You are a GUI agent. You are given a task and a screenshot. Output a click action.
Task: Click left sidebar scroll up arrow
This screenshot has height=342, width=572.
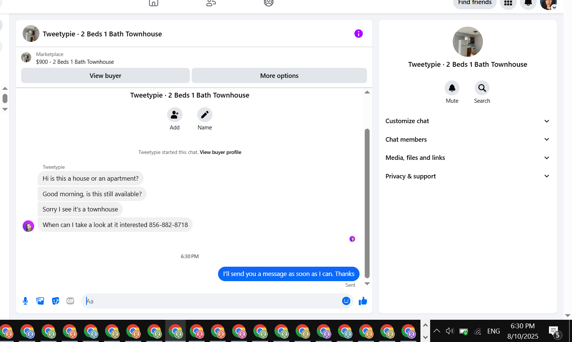[5, 88]
